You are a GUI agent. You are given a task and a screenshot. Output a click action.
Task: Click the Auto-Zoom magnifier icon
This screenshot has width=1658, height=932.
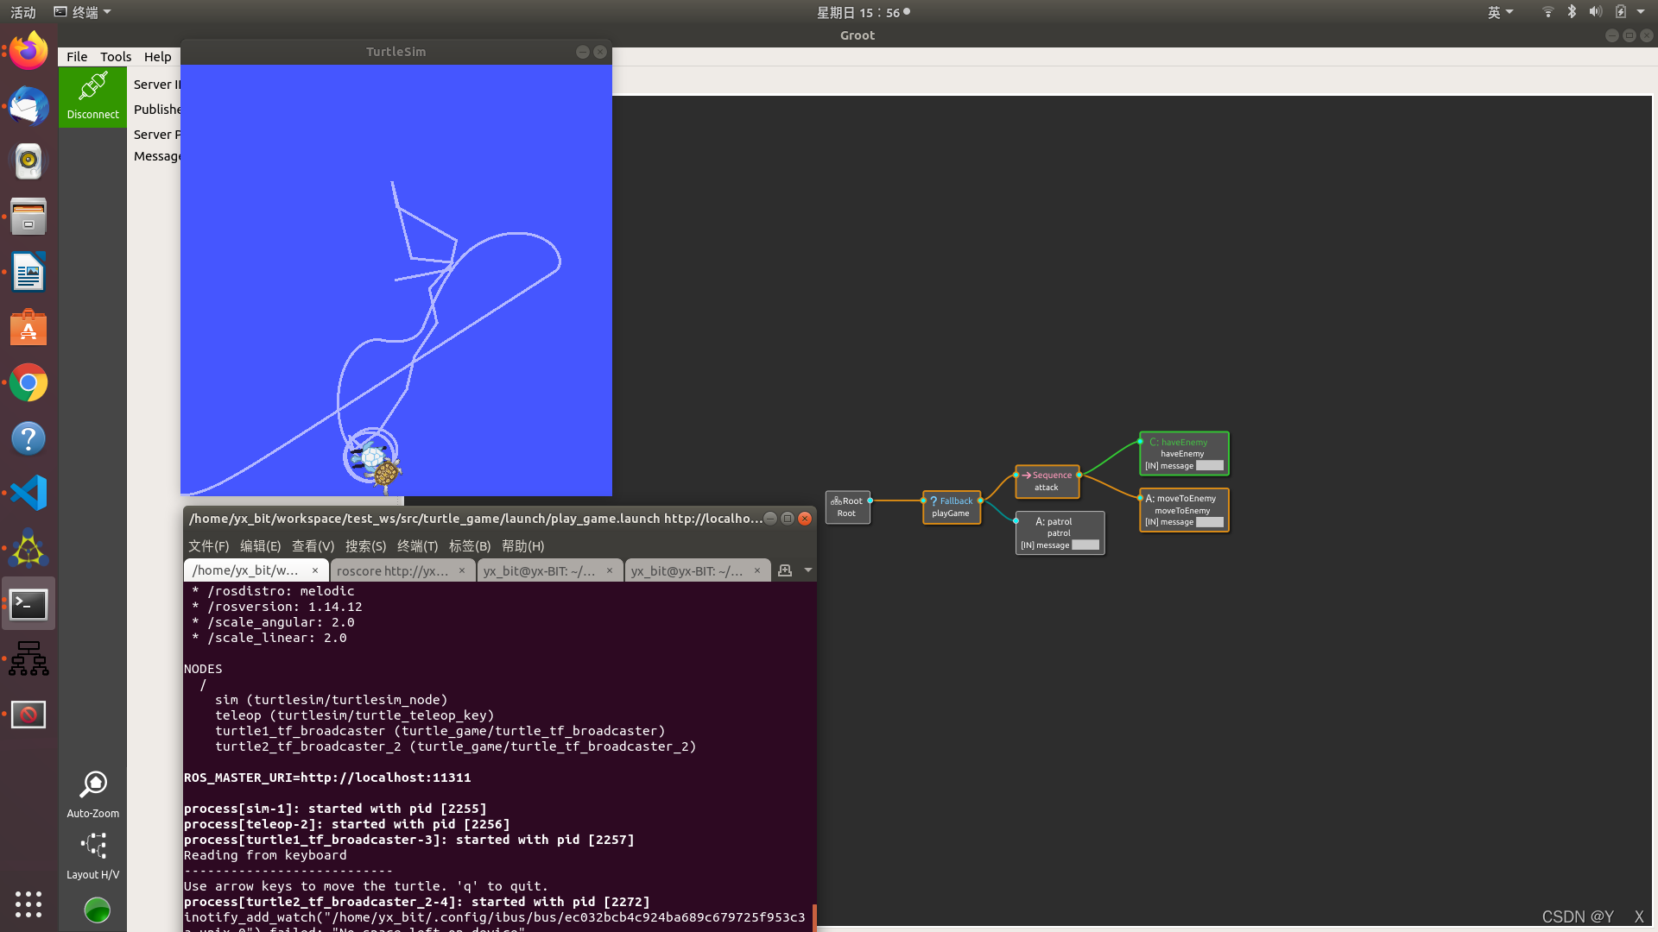coord(92,784)
